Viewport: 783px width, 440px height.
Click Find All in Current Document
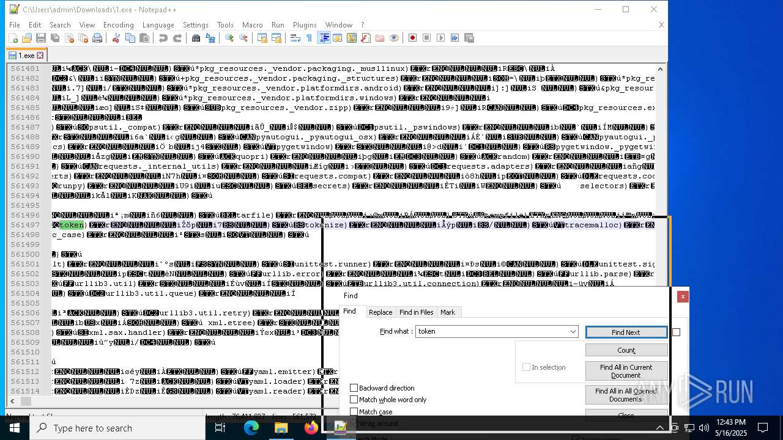tap(626, 371)
